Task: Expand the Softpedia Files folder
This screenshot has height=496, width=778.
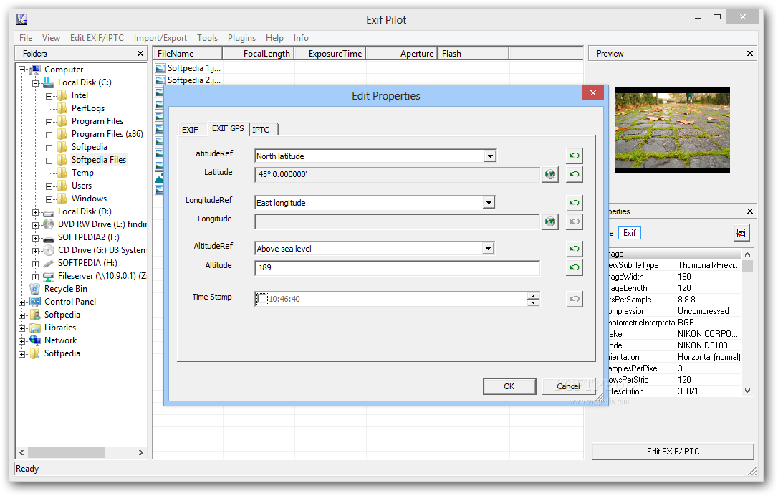Action: (x=49, y=161)
